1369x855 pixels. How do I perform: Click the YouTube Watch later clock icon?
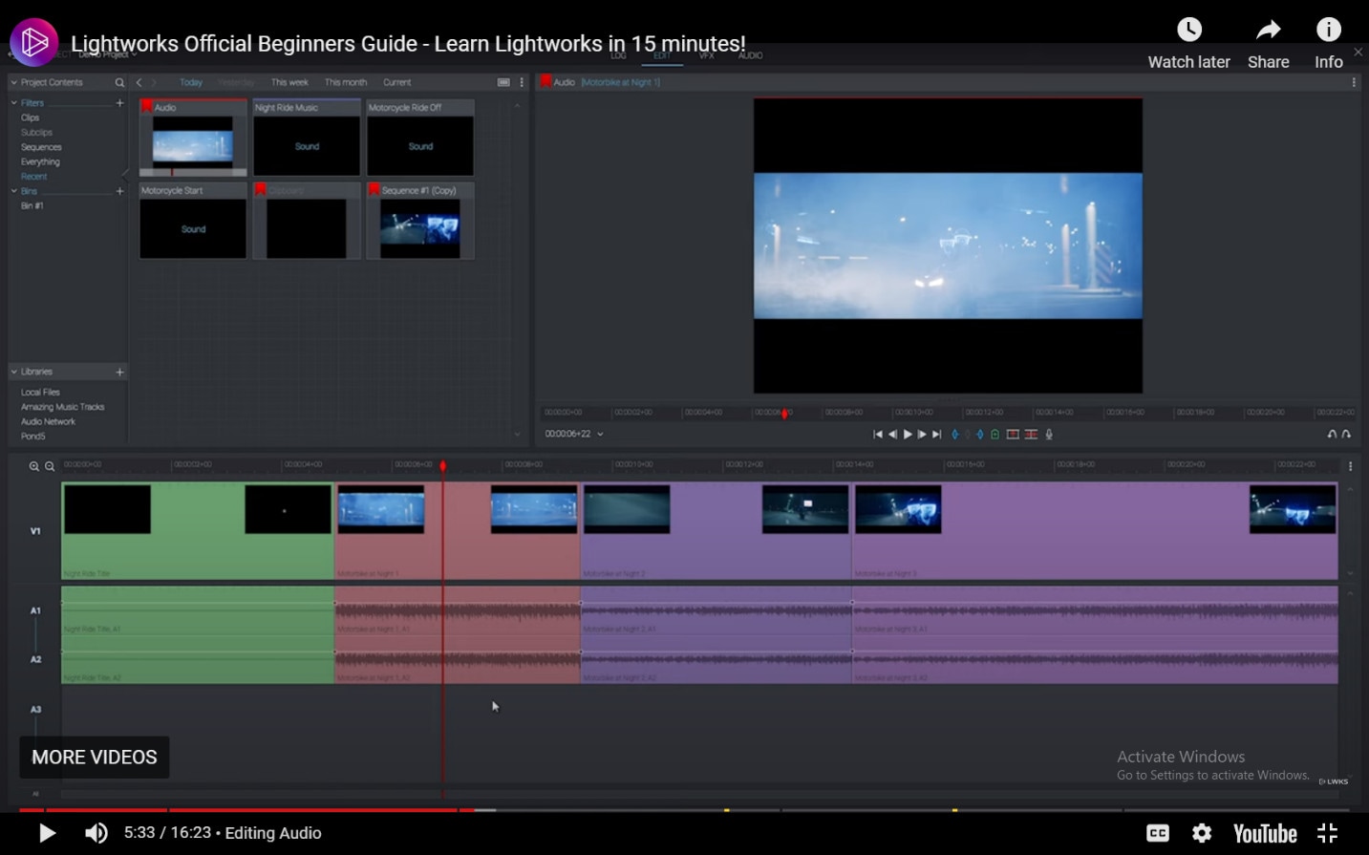pyautogui.click(x=1189, y=30)
